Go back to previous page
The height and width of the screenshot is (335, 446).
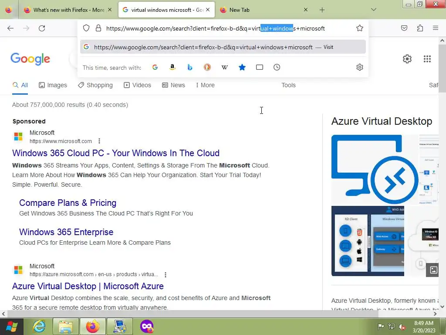[10, 28]
